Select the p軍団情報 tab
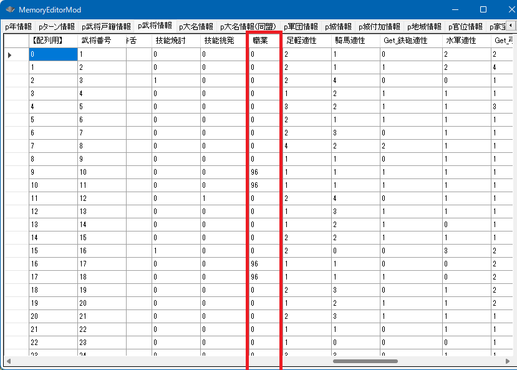517x370 pixels. (301, 27)
